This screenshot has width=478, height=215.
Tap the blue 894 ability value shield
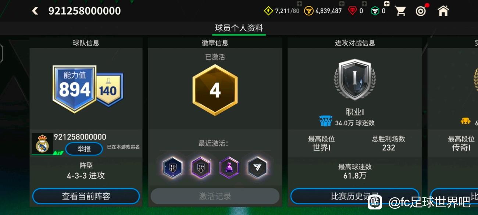click(x=75, y=88)
